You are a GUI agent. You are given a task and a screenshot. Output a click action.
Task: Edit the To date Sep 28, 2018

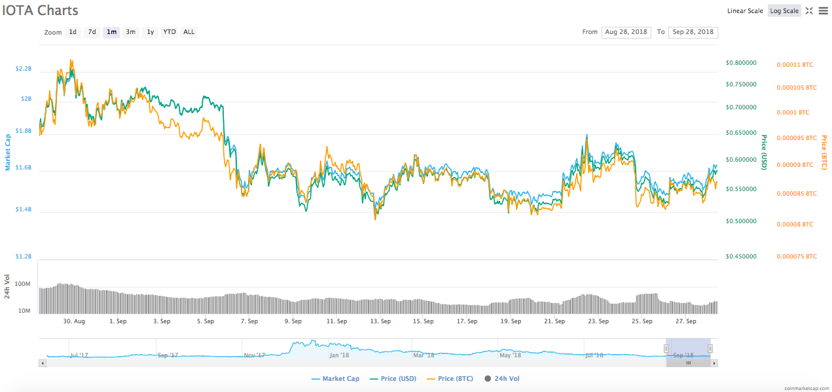693,32
